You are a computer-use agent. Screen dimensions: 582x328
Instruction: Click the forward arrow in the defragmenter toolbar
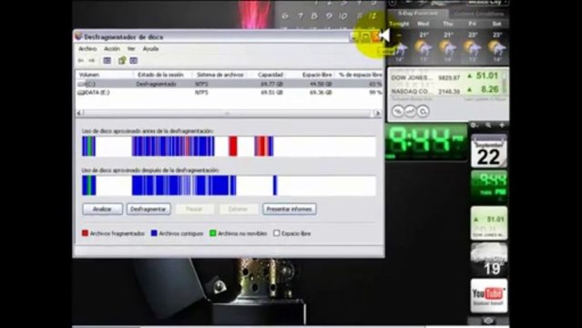coord(92,60)
